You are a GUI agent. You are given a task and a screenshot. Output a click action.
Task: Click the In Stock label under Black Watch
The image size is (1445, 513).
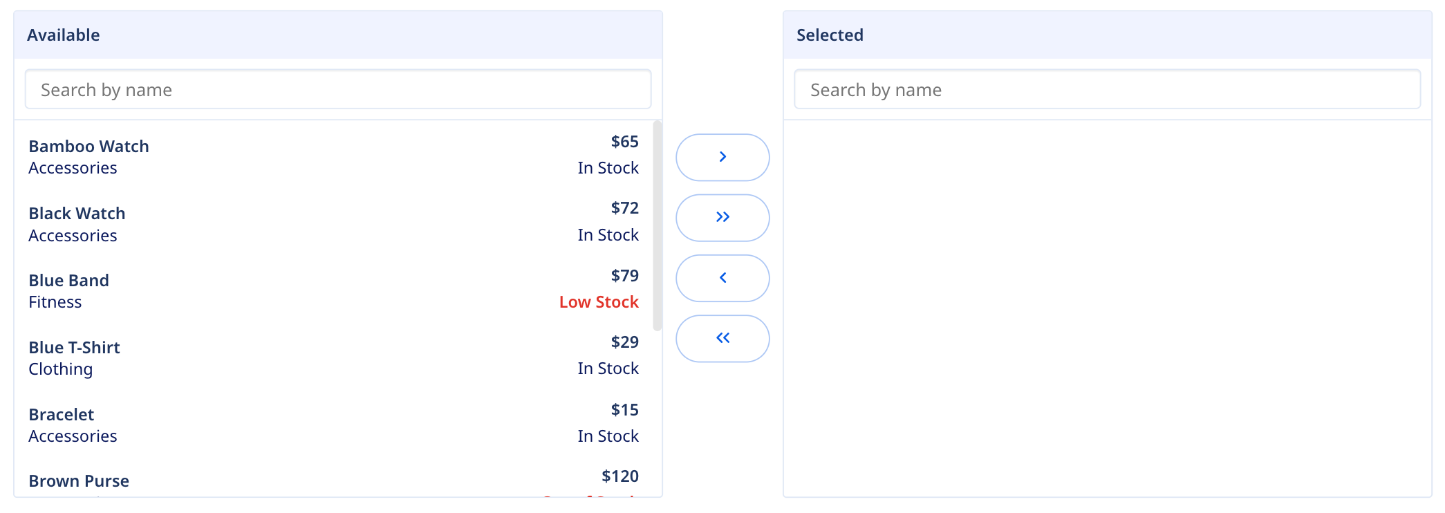coord(608,234)
